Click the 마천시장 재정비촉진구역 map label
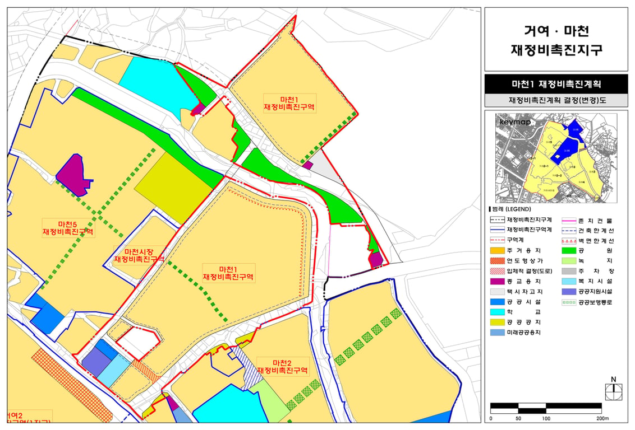The width and height of the screenshot is (635, 430). 139,255
